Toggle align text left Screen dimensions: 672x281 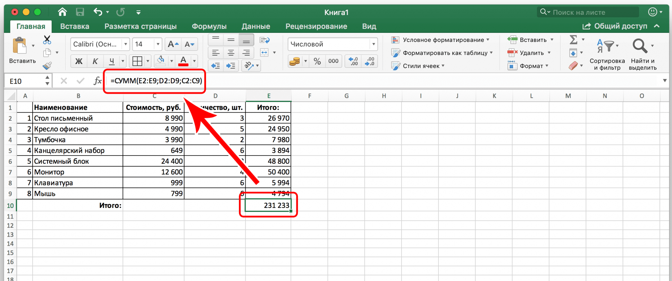coord(216,53)
